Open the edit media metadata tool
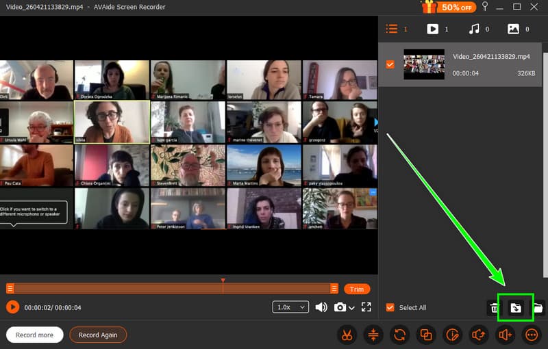 point(452,335)
